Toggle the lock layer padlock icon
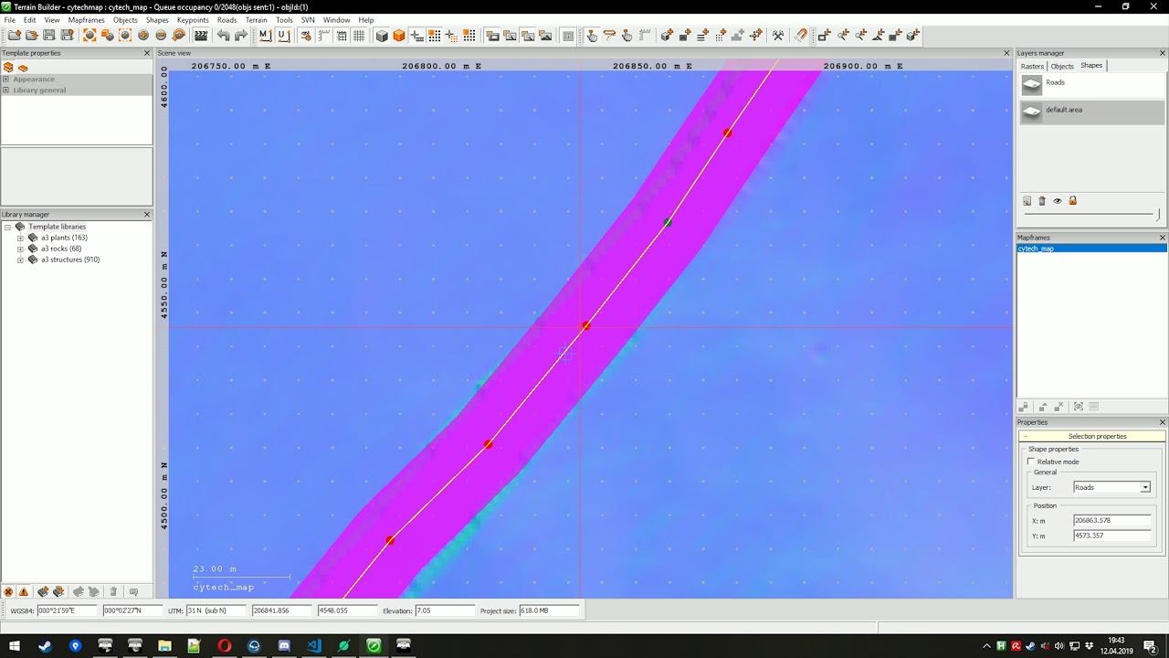Screen dimensions: 1169x658 coord(1072,201)
